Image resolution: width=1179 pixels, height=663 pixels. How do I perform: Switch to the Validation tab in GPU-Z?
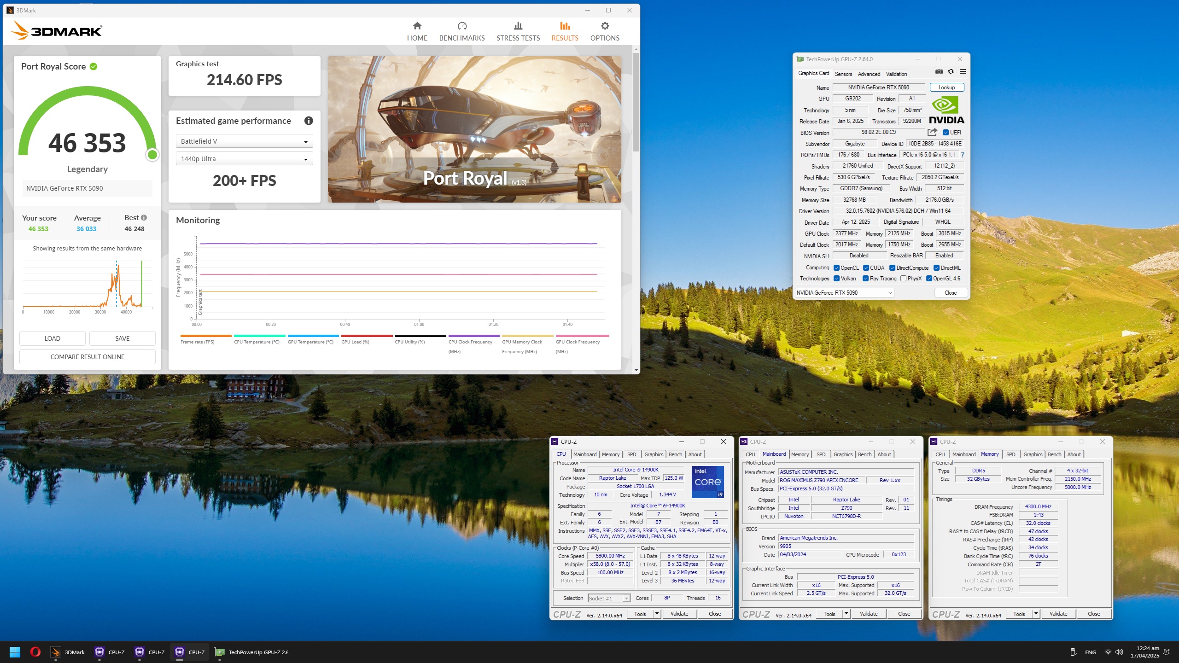click(896, 74)
